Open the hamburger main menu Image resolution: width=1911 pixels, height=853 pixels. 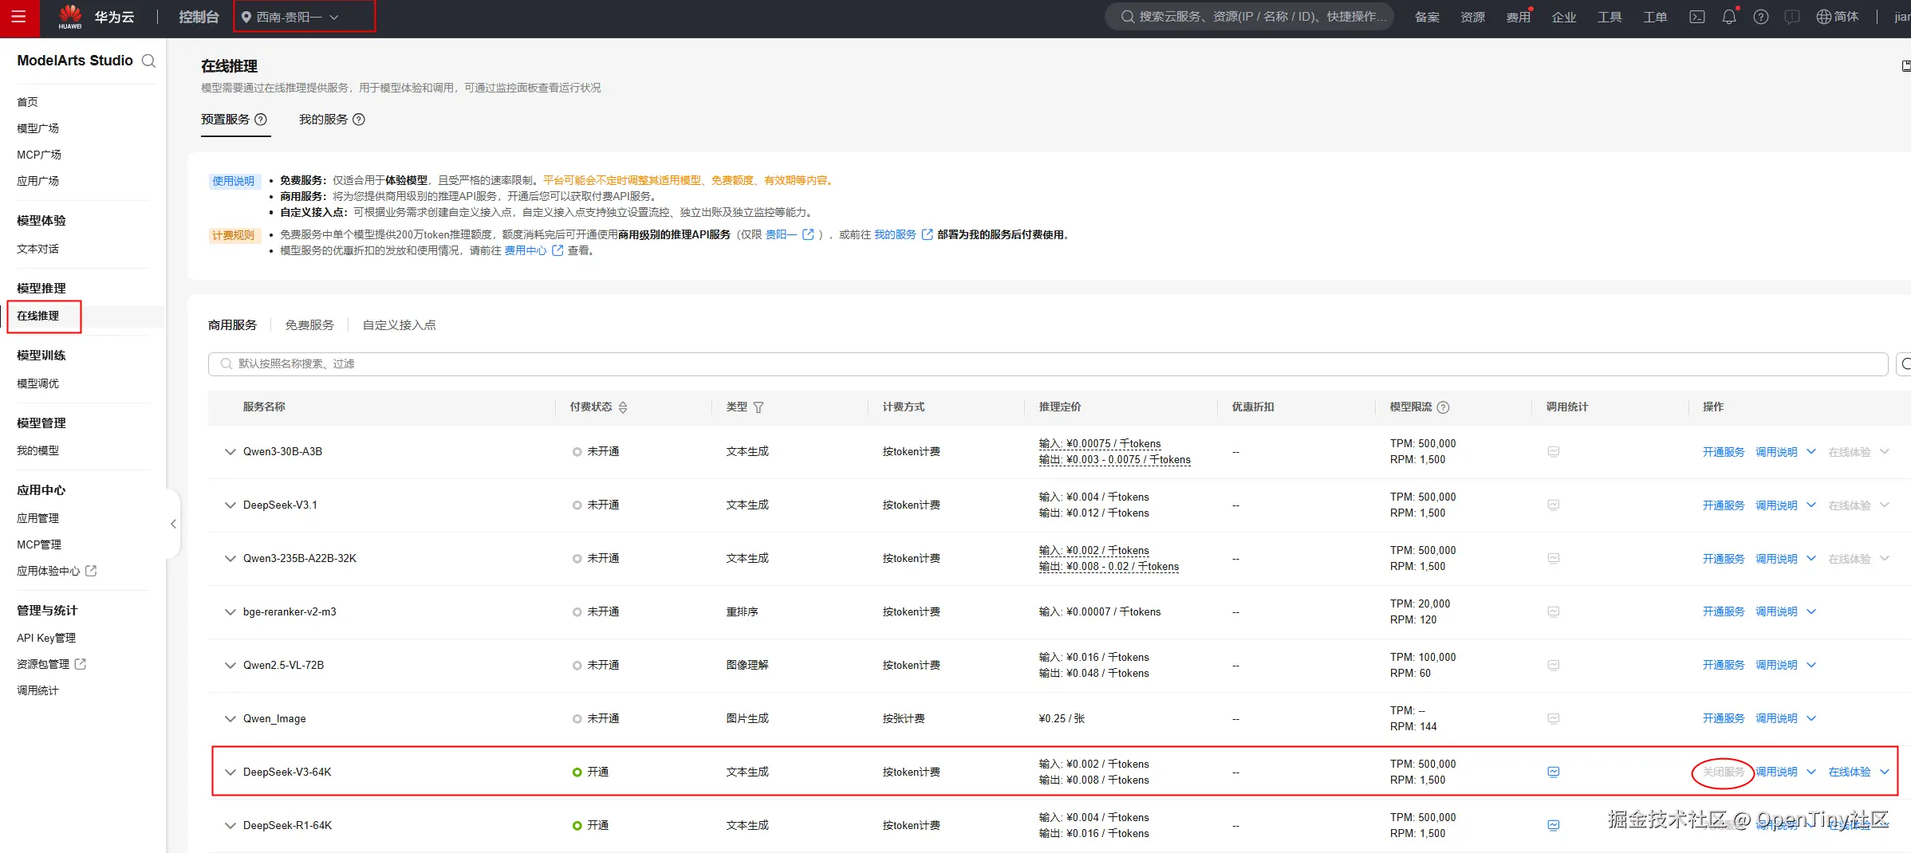point(19,17)
